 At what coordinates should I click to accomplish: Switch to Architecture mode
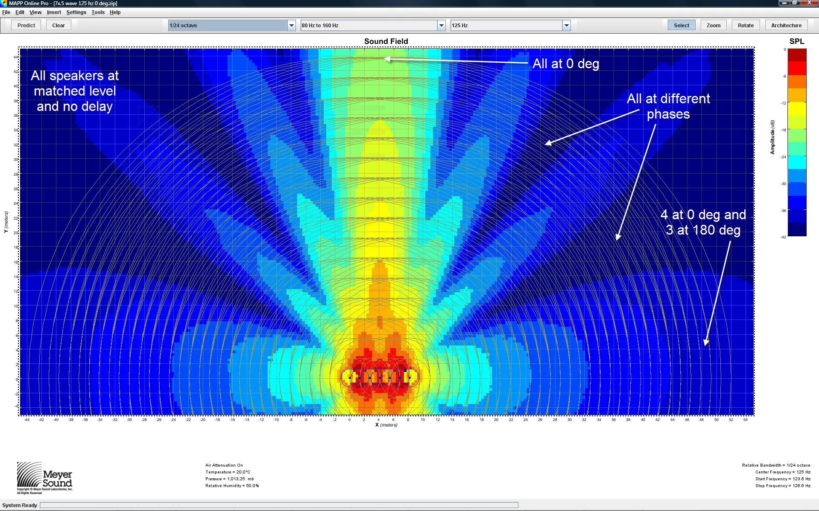point(786,25)
